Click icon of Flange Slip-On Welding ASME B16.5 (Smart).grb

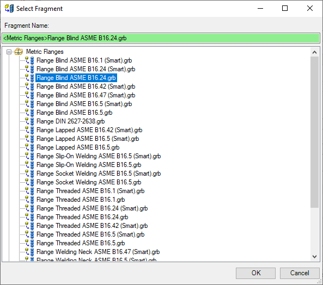[29, 156]
